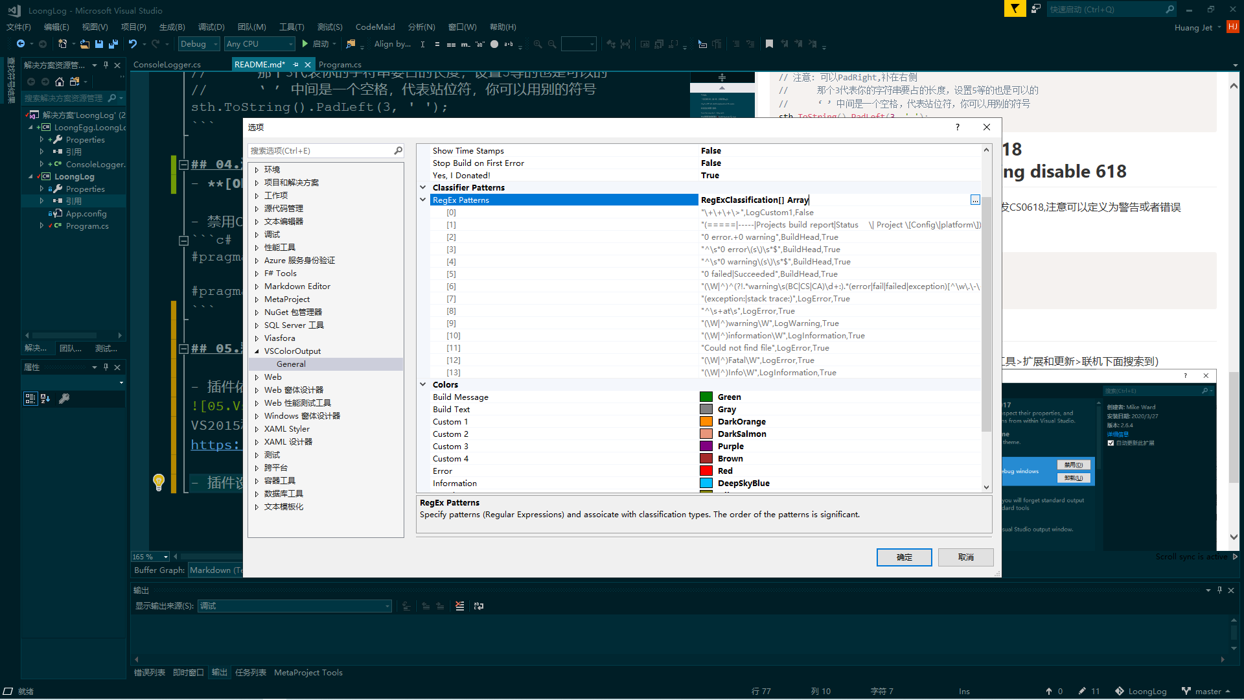Click the clear all output icon
Image resolution: width=1244 pixels, height=700 pixels.
pyautogui.click(x=459, y=606)
